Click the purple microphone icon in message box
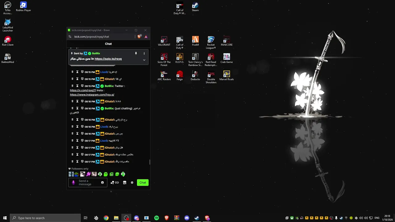The image size is (395, 222). (73, 183)
